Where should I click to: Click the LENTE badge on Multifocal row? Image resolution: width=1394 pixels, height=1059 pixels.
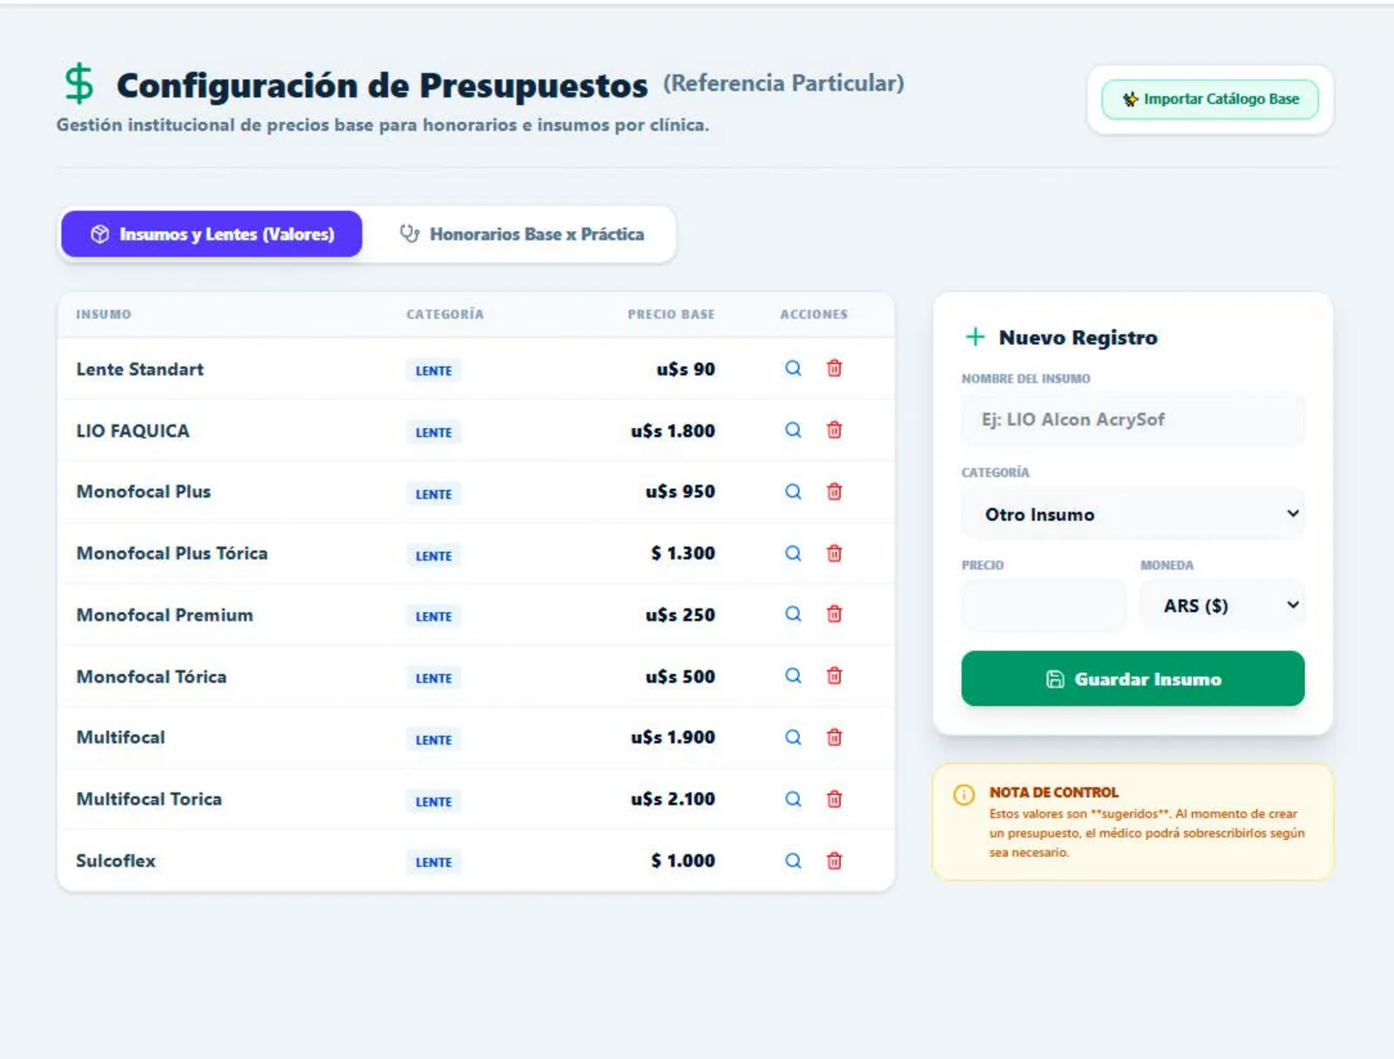(x=433, y=740)
